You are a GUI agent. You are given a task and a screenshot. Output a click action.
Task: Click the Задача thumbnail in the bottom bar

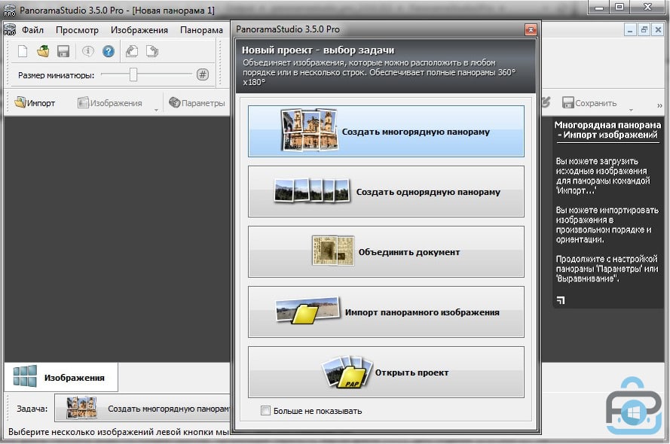coord(81,408)
